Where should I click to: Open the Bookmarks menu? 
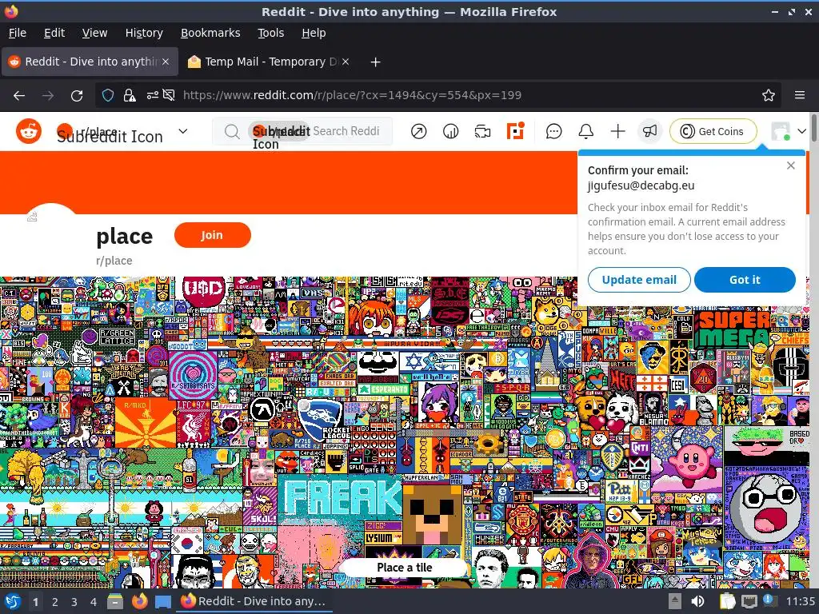[x=210, y=33]
